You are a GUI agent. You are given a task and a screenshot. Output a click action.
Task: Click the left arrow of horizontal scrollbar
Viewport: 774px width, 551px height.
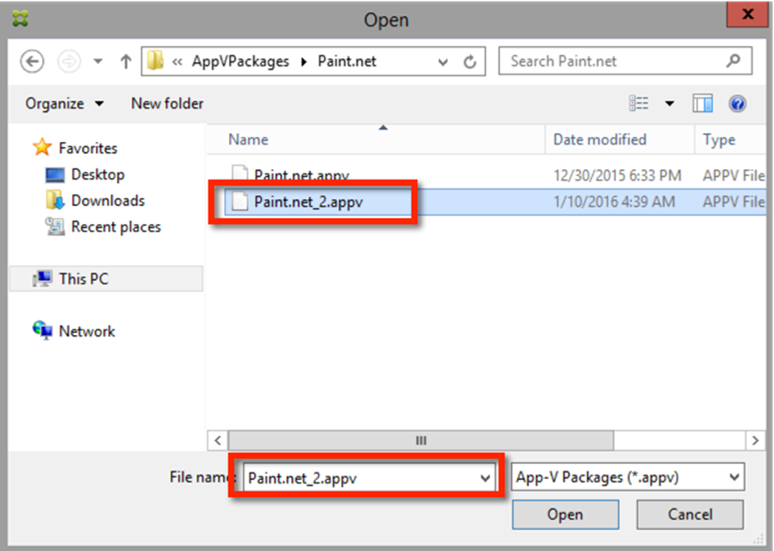[x=218, y=441]
